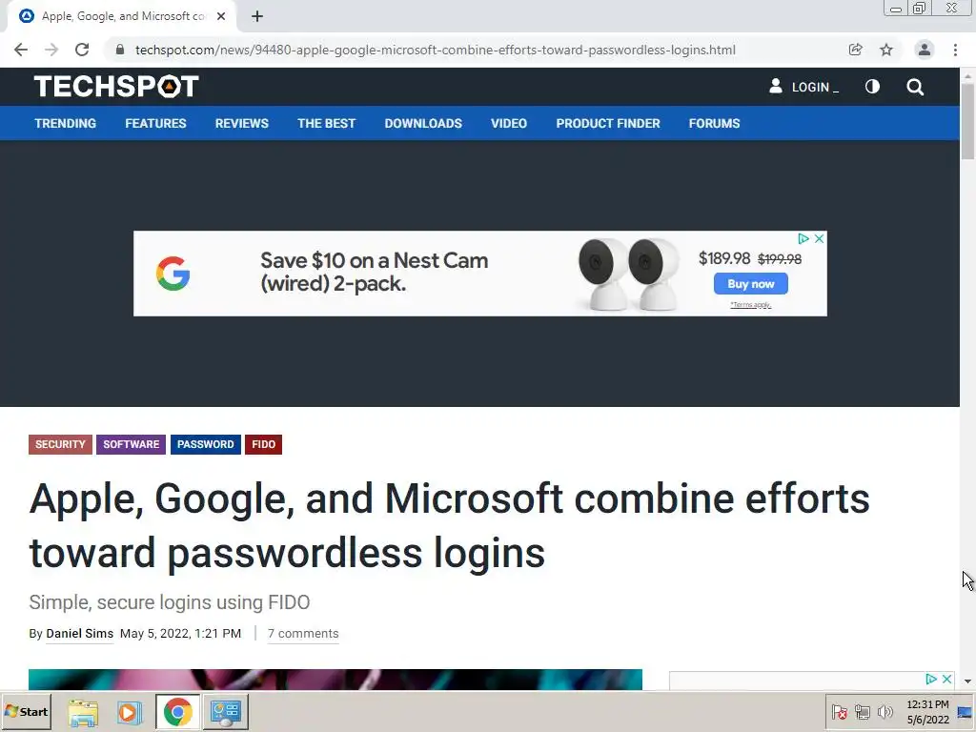This screenshot has height=732, width=976.
Task: Click the article headline text
Action: tap(449, 525)
